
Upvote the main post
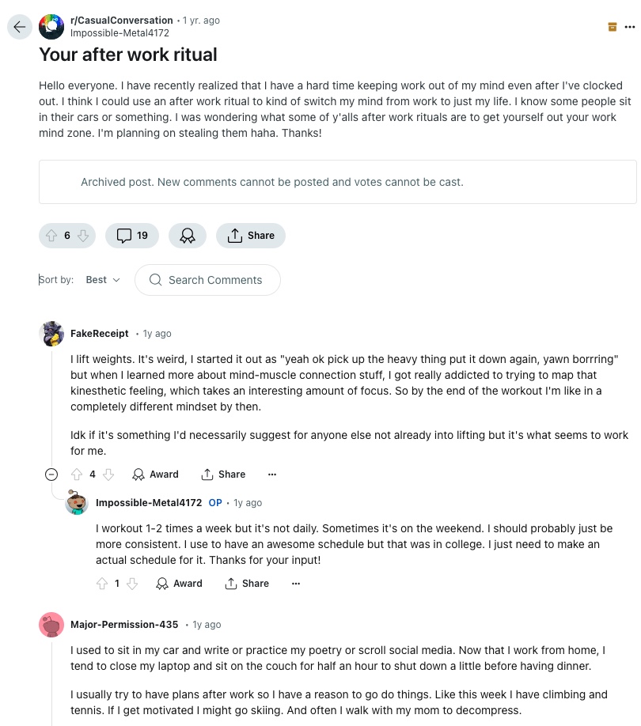click(x=51, y=236)
